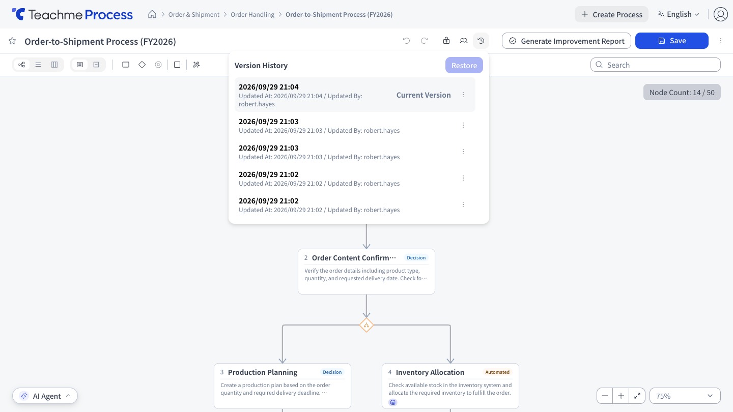Show nodes in collapsed compact mode
The image size is (733, 412).
[x=96, y=65]
